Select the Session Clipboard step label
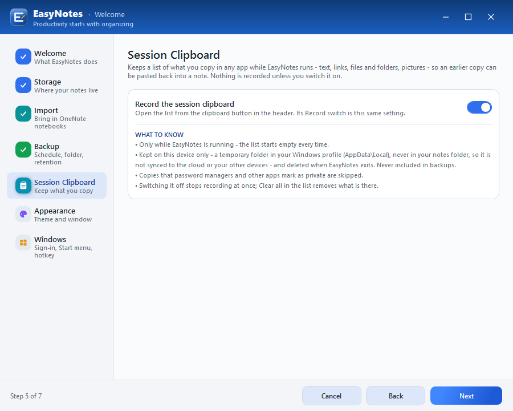Screen dimensions: 513x411 (x=65, y=182)
